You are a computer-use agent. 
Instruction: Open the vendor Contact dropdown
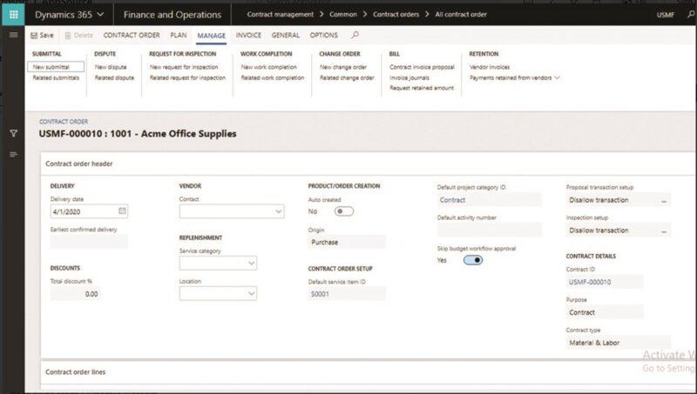pos(278,211)
